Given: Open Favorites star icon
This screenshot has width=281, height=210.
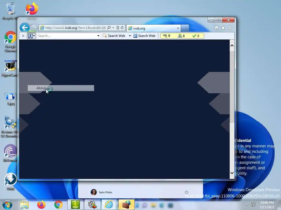Looking at the screenshot, I should pos(223,28).
